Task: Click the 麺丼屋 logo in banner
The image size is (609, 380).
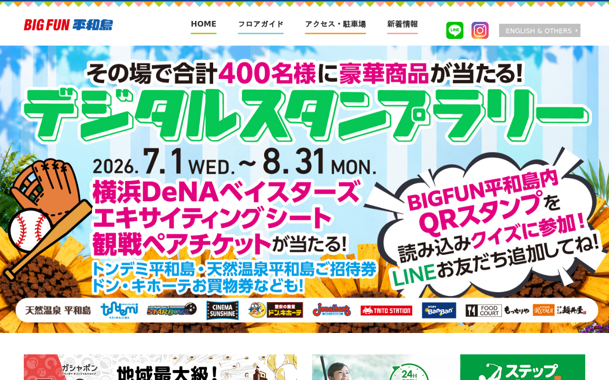Action: tap(571, 310)
